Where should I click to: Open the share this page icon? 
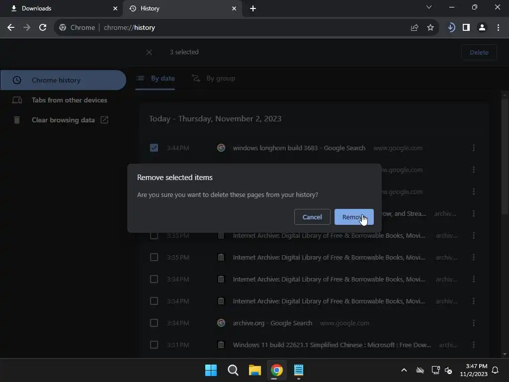point(414,28)
